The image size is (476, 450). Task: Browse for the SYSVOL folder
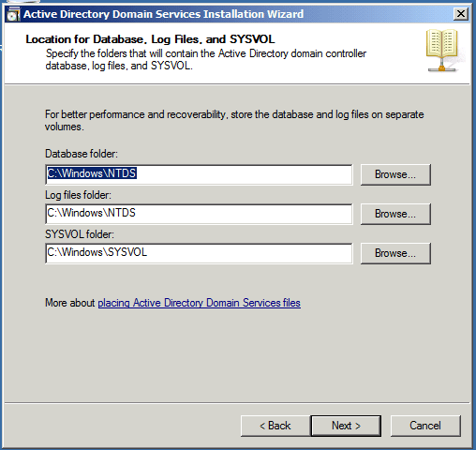pyautogui.click(x=395, y=253)
